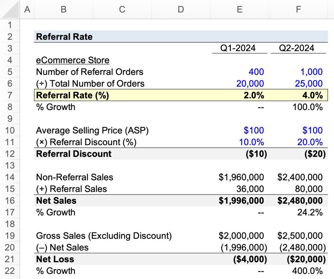Select the eCommerce Store label cell
The height and width of the screenshot is (279, 334).
tap(72, 60)
